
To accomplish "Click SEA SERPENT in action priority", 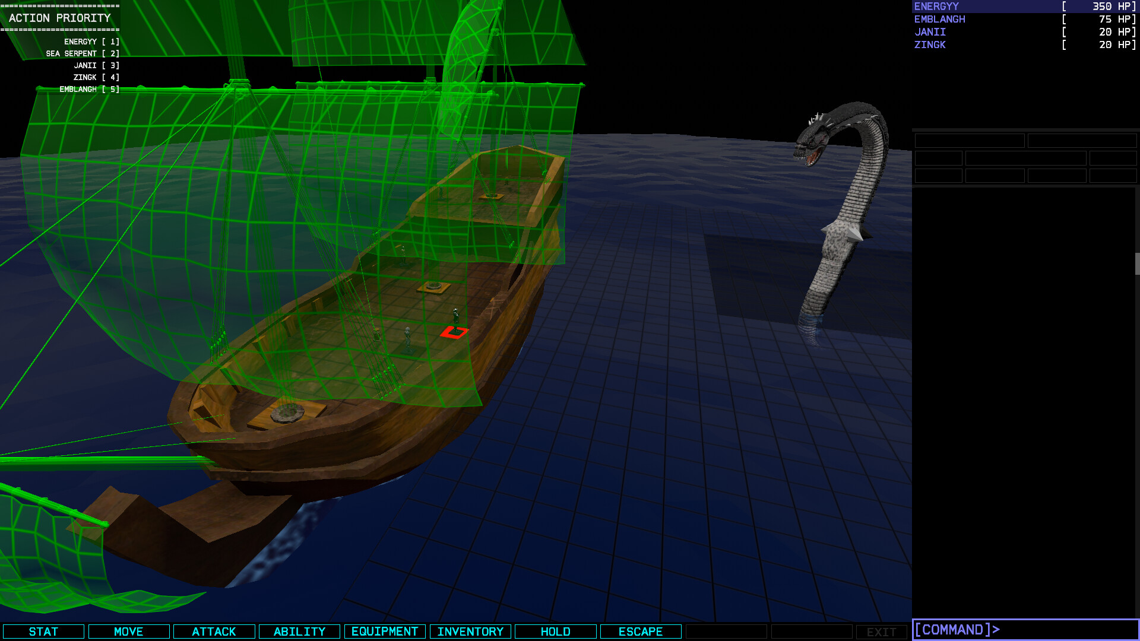I will coord(71,53).
